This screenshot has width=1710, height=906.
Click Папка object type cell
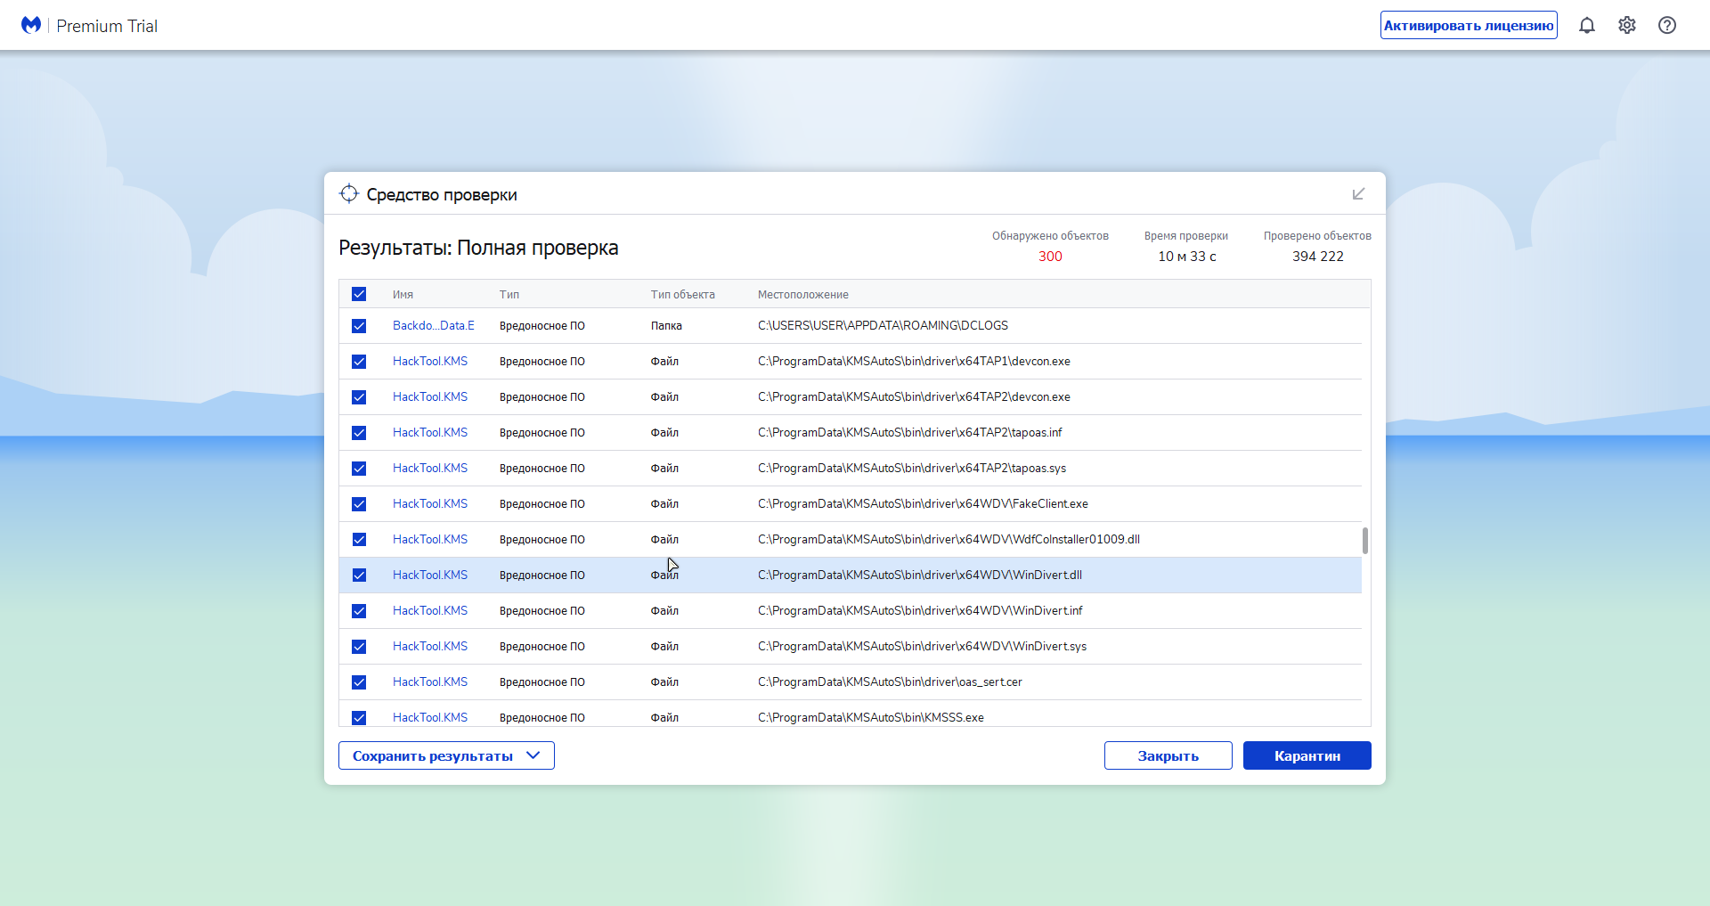click(666, 325)
